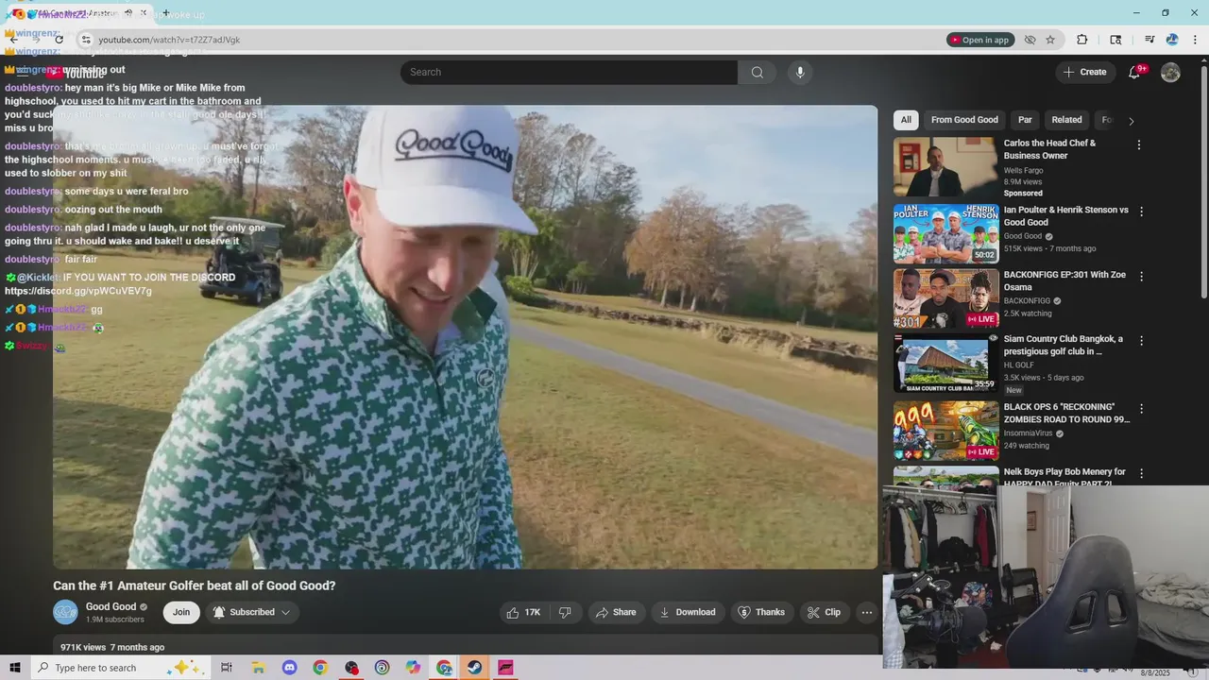Bookmark this page with the star icon
This screenshot has width=1209, height=680.
(1050, 40)
